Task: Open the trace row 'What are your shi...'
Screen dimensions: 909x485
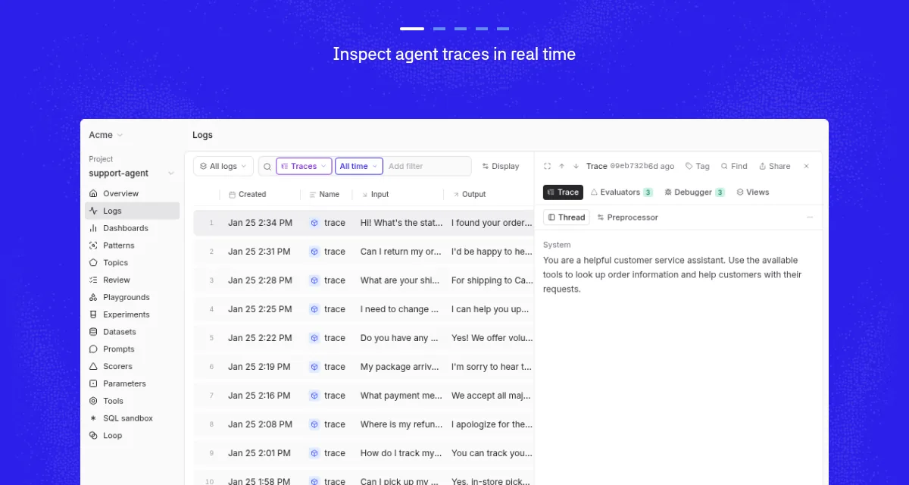Action: pyautogui.click(x=364, y=280)
